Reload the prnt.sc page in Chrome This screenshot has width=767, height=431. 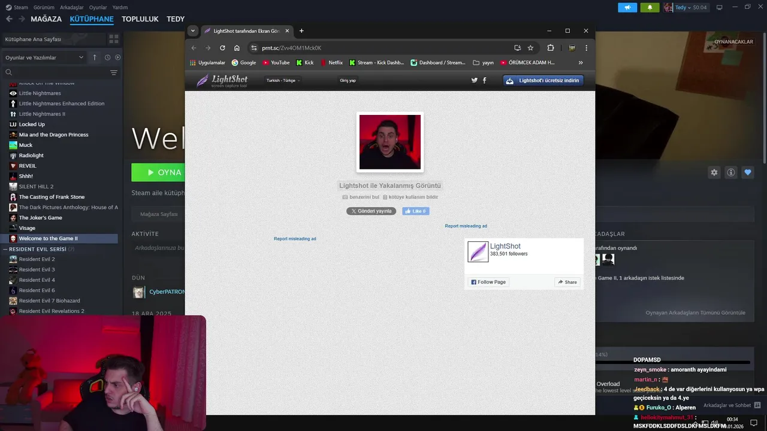[222, 48]
